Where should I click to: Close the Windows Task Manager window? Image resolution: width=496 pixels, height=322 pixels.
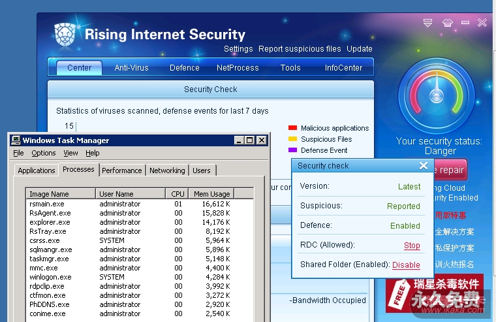click(x=261, y=140)
